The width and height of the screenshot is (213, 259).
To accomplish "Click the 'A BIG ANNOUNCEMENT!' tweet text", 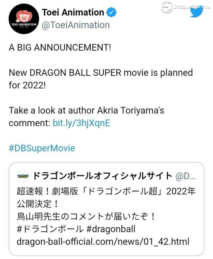I will [60, 48].
